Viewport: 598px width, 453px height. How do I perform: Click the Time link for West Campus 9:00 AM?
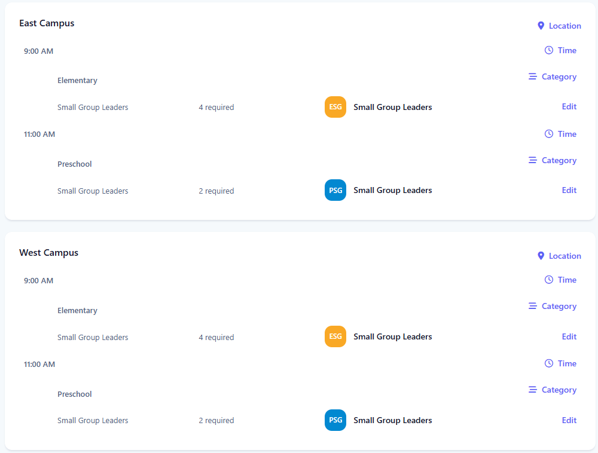[567, 280]
